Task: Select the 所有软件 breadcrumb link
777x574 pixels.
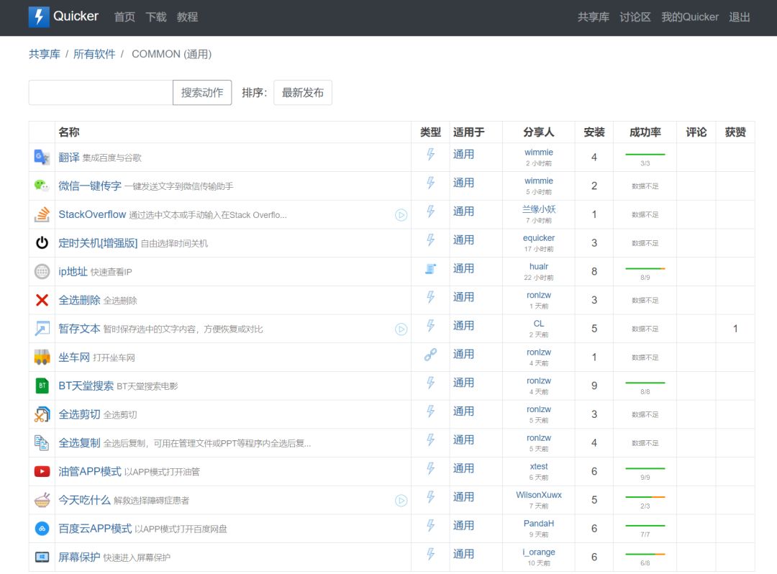Action: [x=94, y=54]
